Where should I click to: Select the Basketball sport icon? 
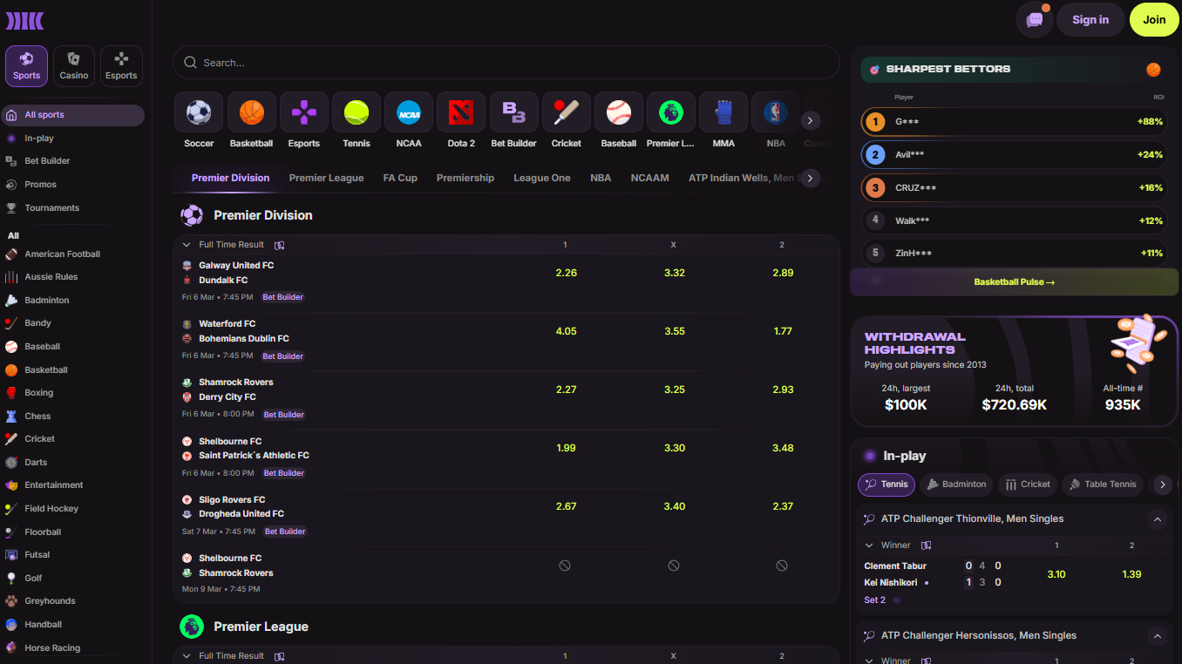point(251,113)
